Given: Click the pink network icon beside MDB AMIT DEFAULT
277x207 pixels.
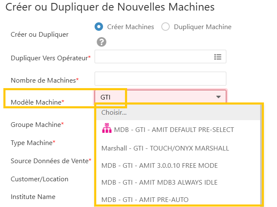Looking at the screenshot, I should click(x=107, y=128).
